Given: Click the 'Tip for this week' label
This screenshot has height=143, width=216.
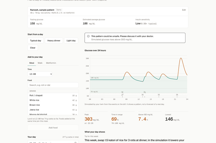Looking at the screenshot, I should pos(91,136).
